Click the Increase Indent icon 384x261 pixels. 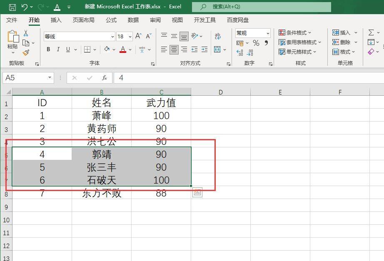[204, 50]
